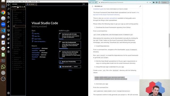Launch Zoom from the Ubuntu dock

tap(3, 24)
